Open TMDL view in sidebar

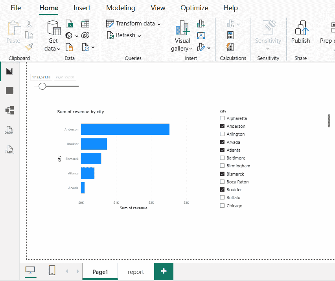pyautogui.click(x=9, y=150)
